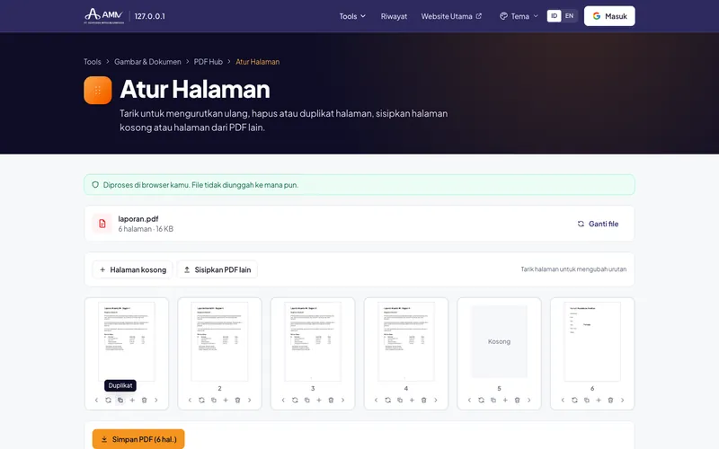
Task: Rotate page 4 using its rotate icon
Action: coord(388,400)
